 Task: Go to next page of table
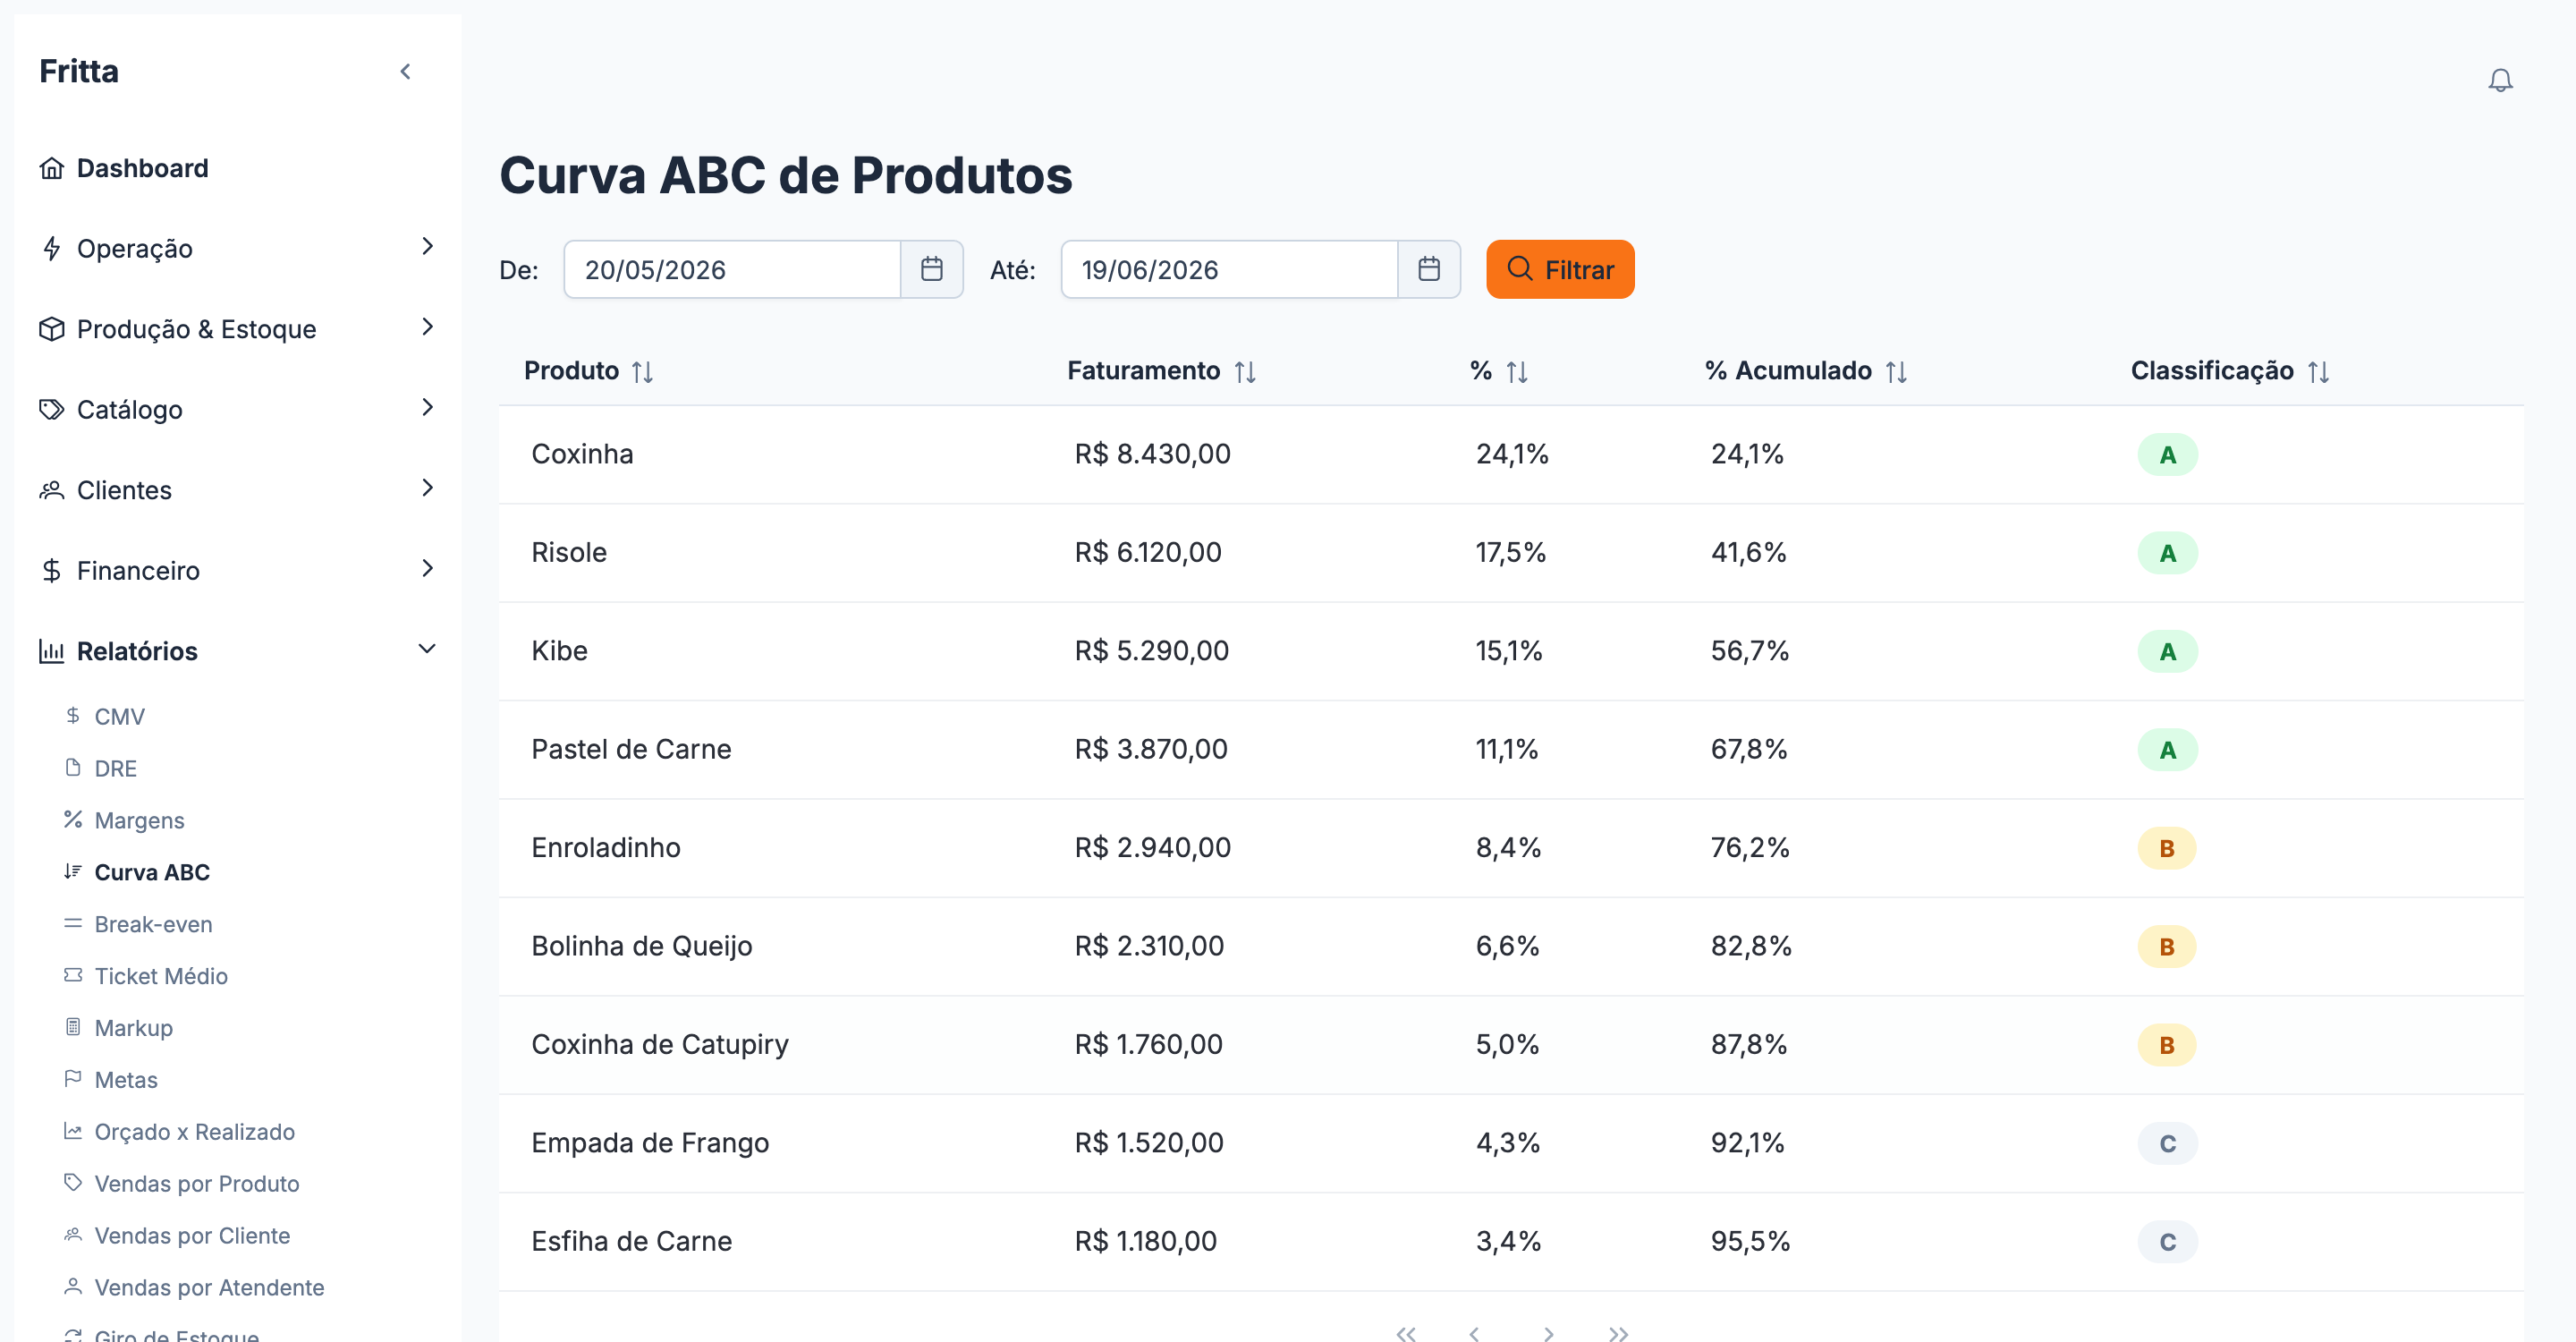1547,1333
